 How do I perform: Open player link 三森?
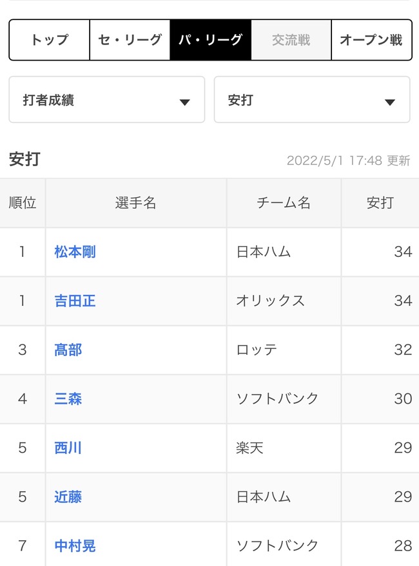68,399
